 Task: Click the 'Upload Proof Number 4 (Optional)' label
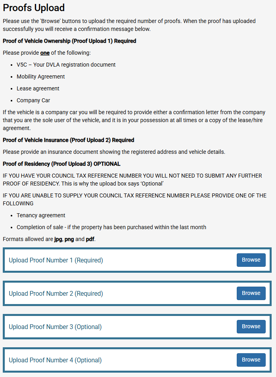point(55,360)
